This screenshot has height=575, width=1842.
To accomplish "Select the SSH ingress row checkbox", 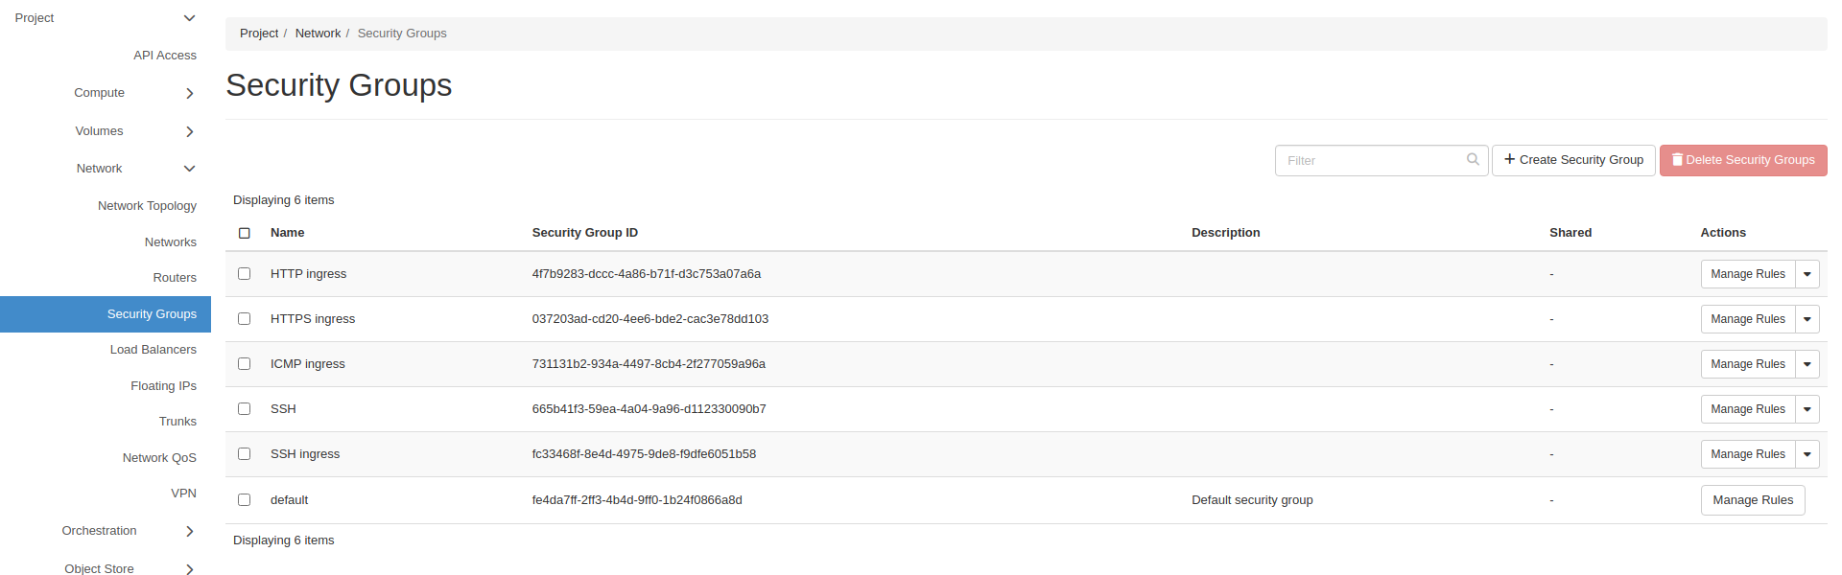I will tap(245, 454).
